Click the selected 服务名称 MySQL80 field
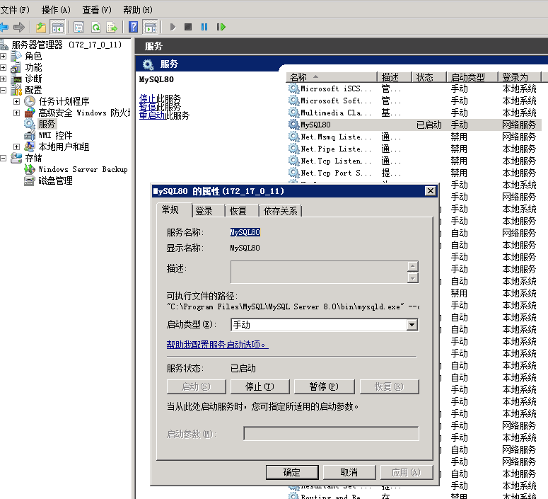Image resolution: width=548 pixels, height=499 pixels. point(245,232)
